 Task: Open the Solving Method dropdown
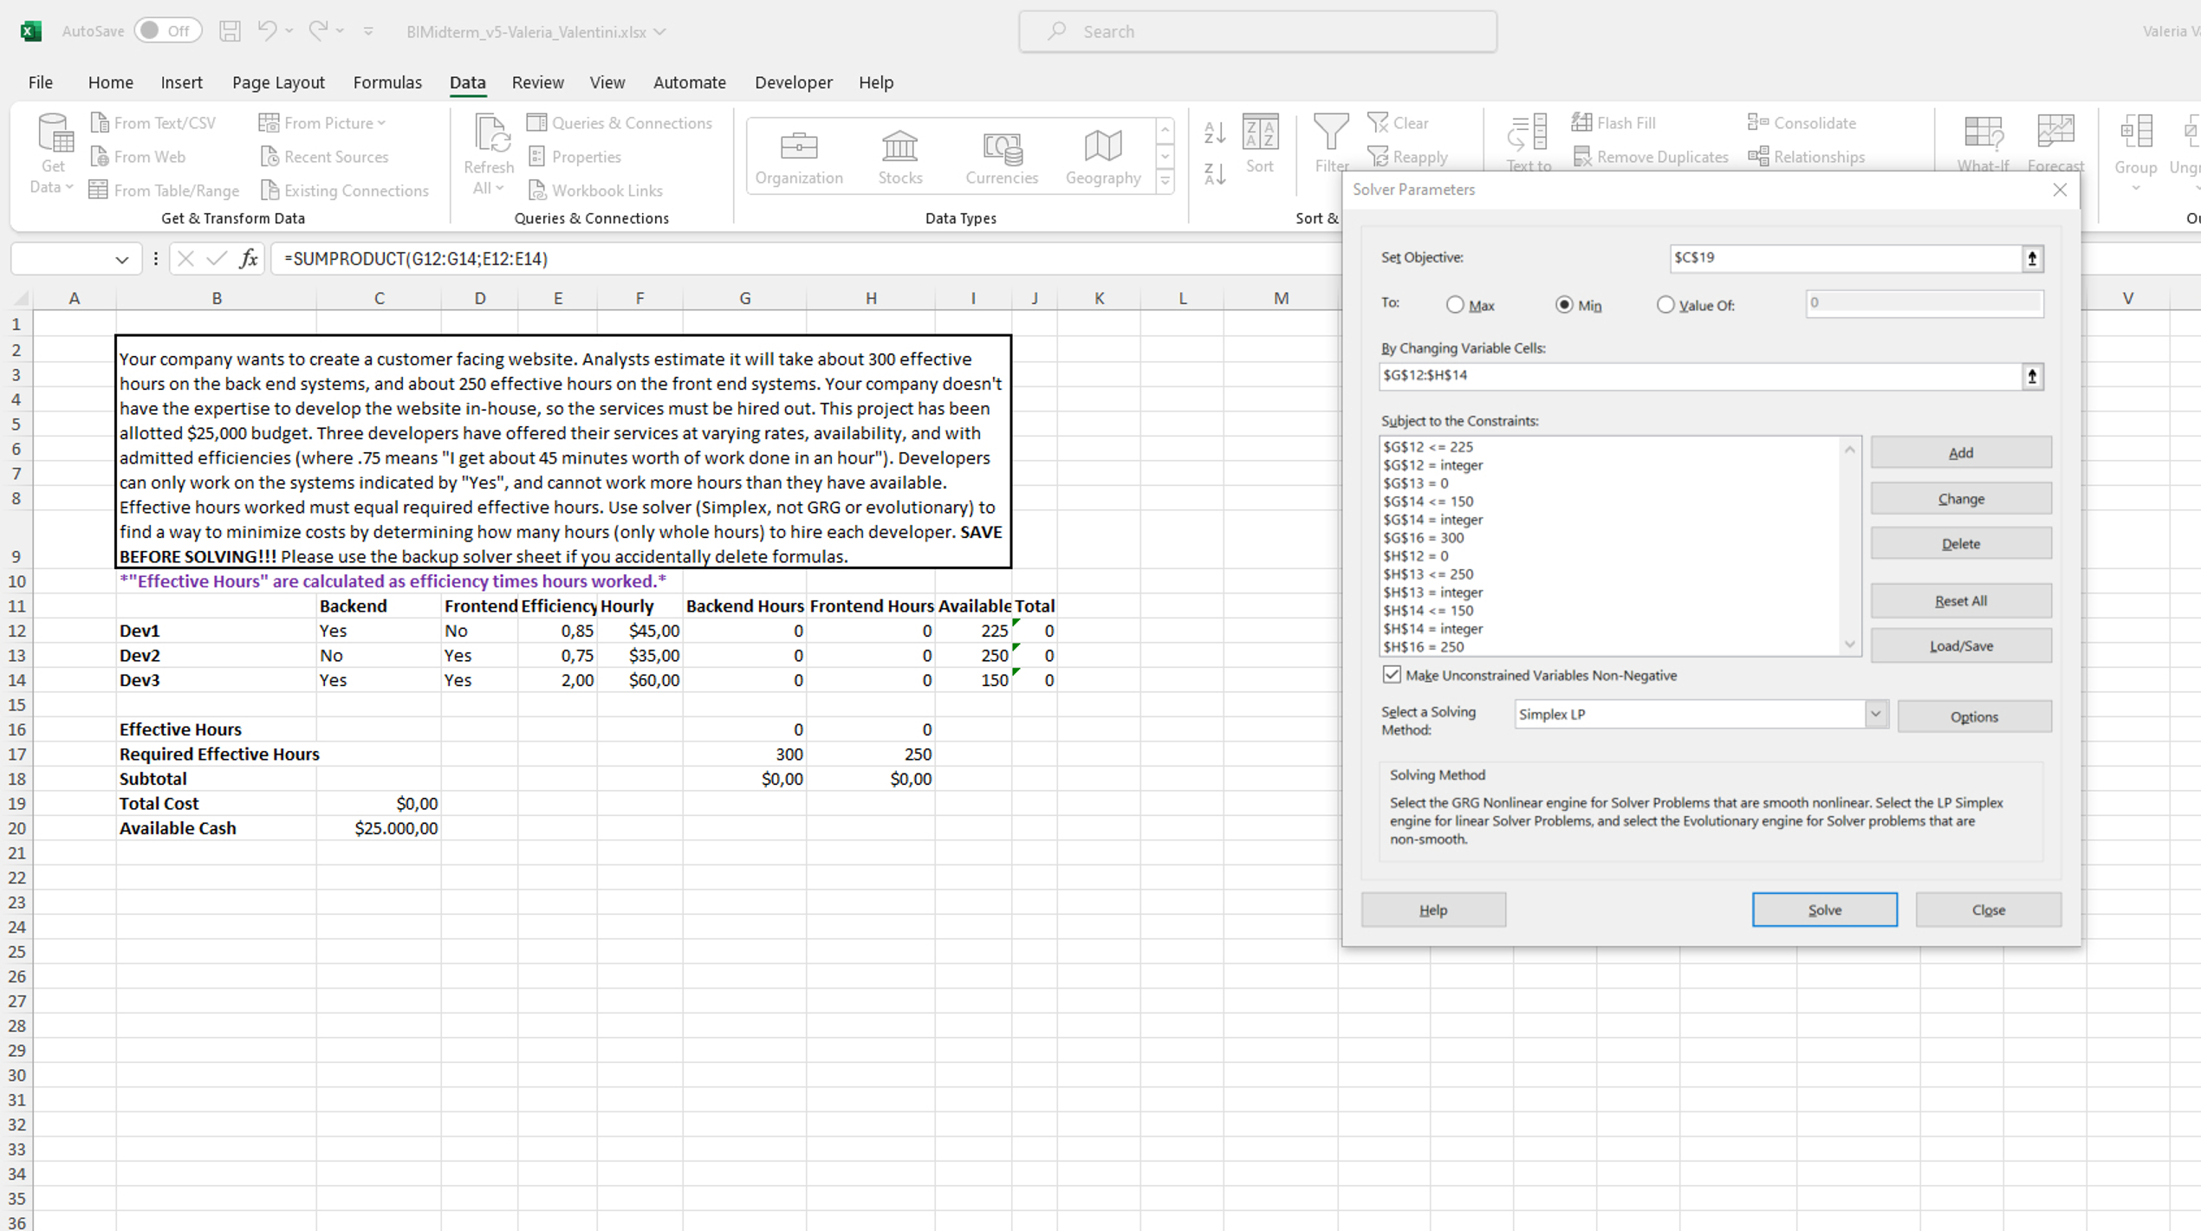1877,714
